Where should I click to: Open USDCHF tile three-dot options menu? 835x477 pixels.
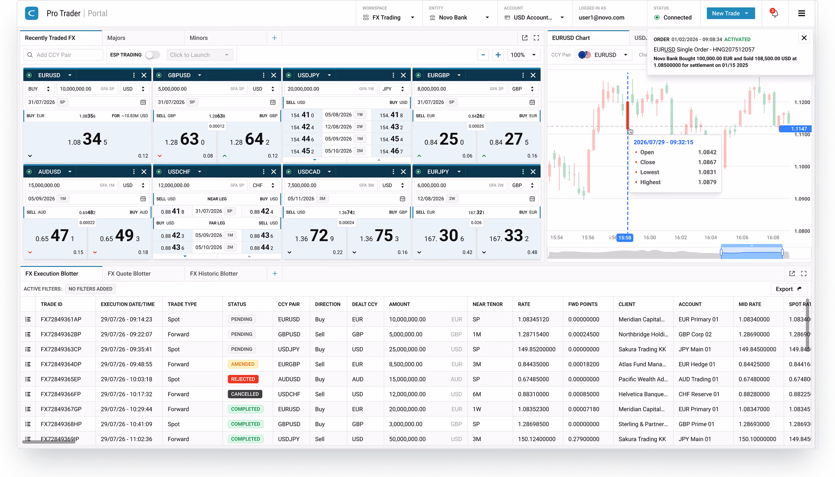pos(264,172)
